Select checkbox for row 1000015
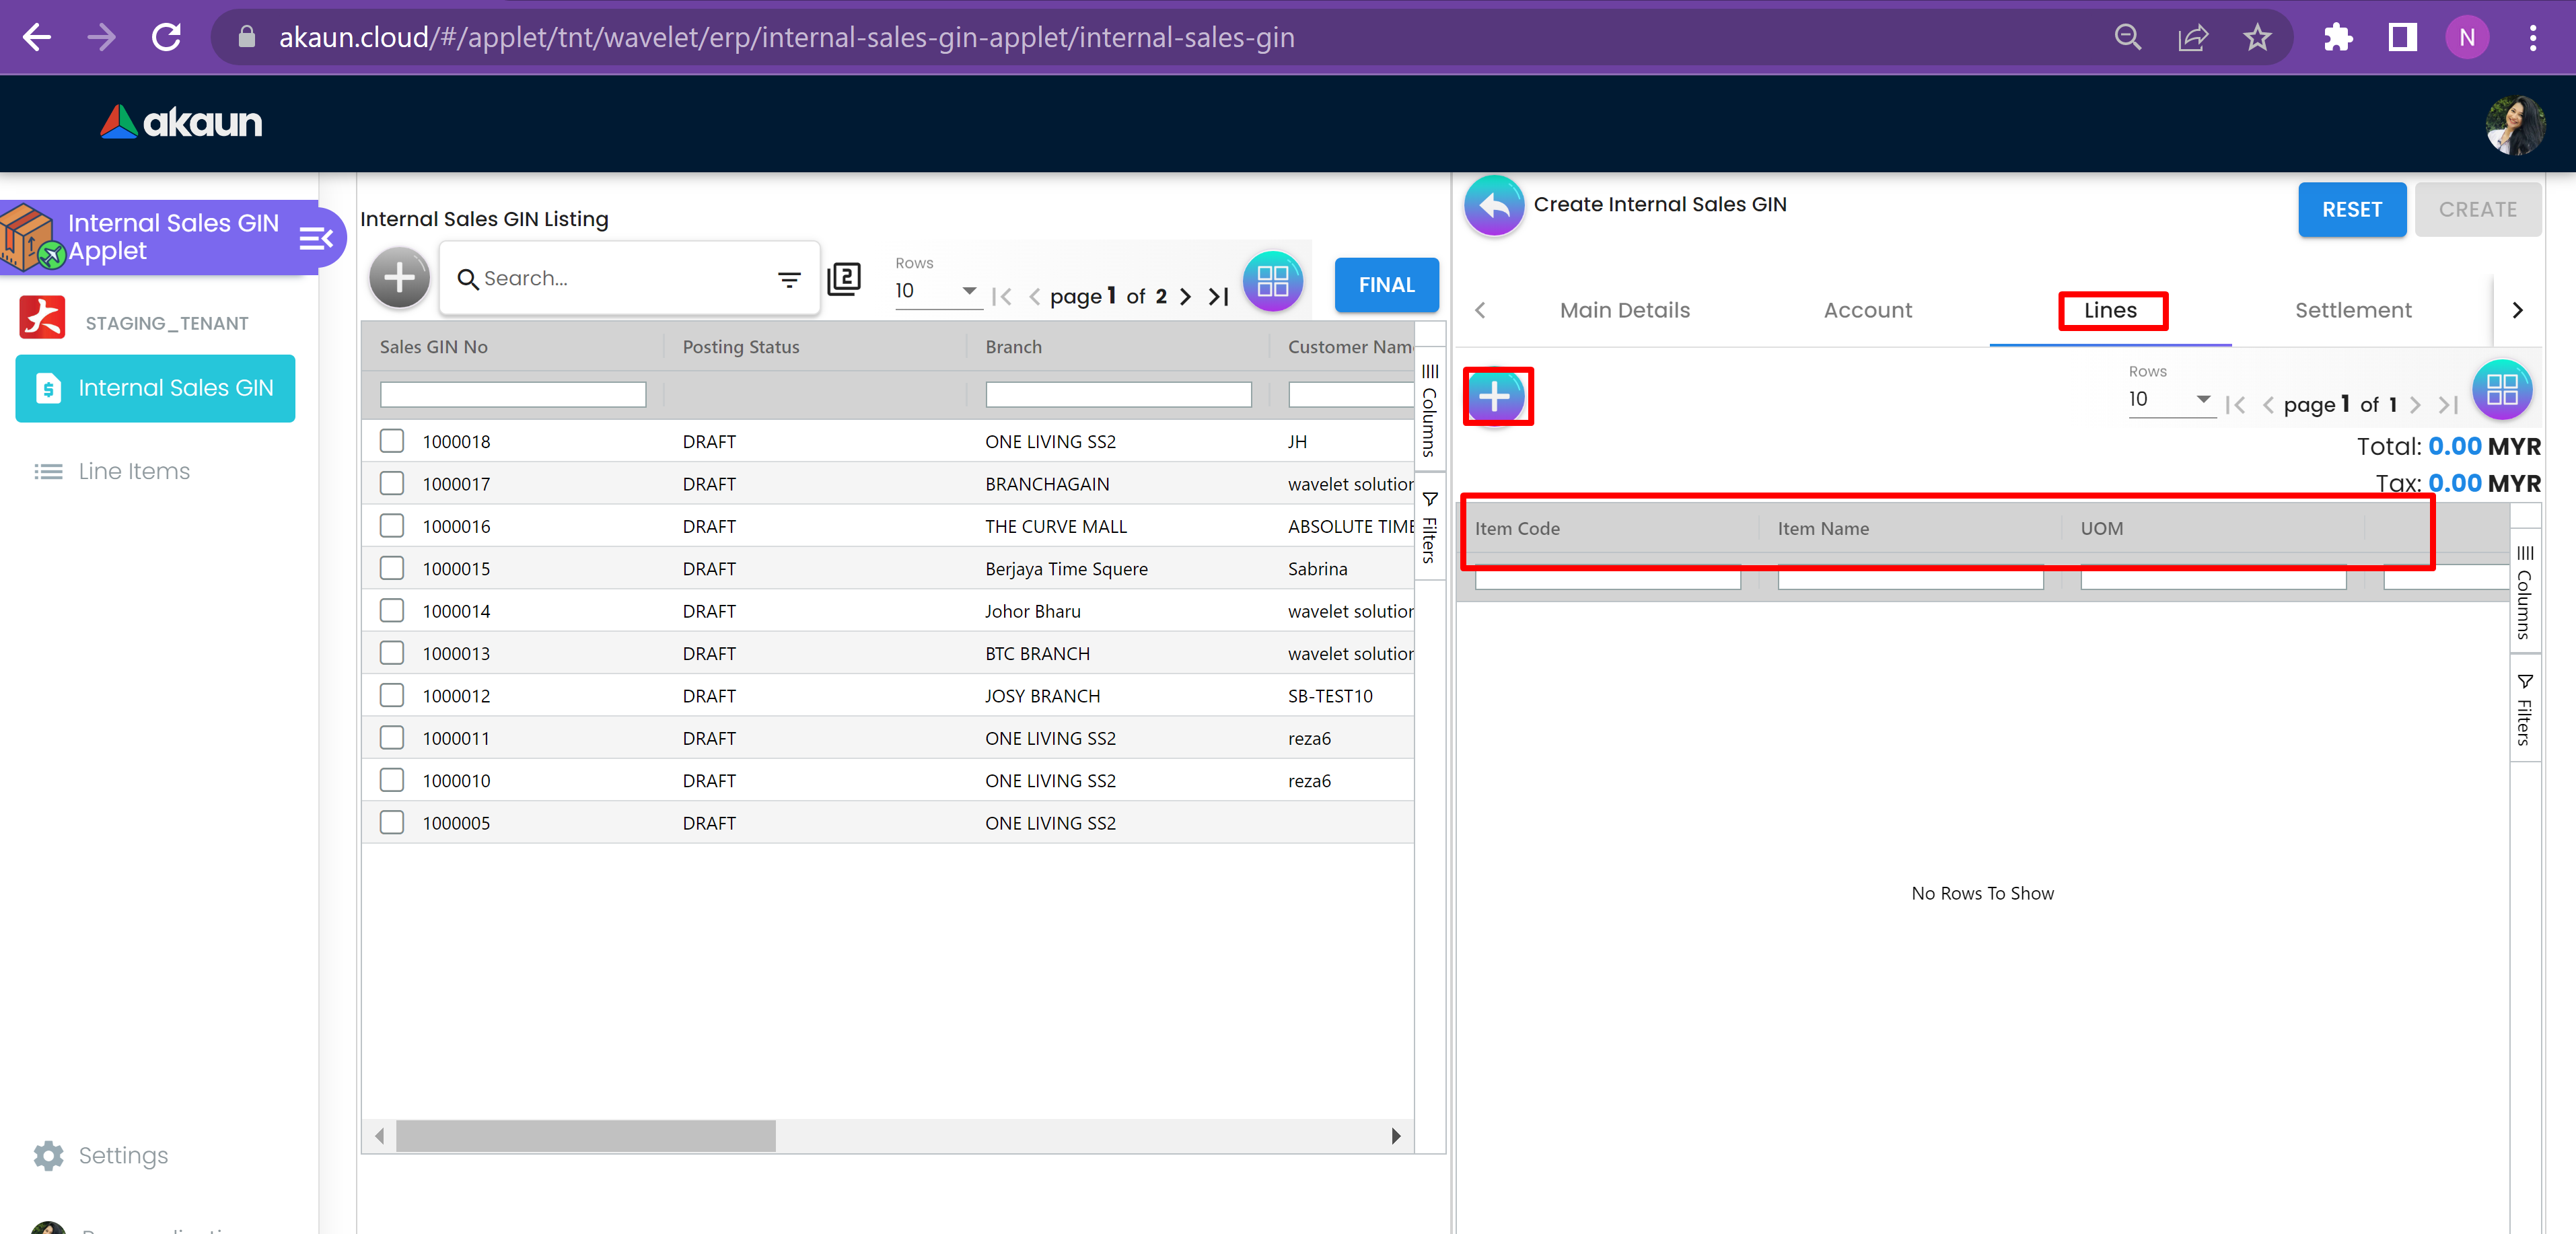Viewport: 2576px width, 1234px height. 392,568
